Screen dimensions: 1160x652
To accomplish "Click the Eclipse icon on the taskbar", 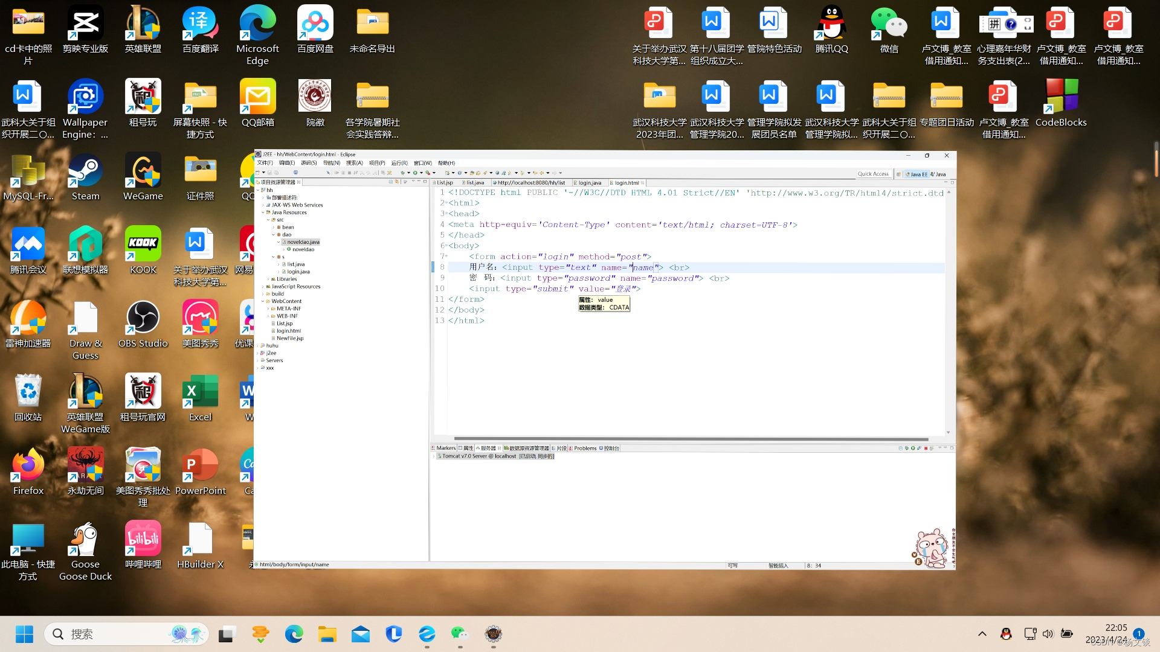I will [494, 634].
